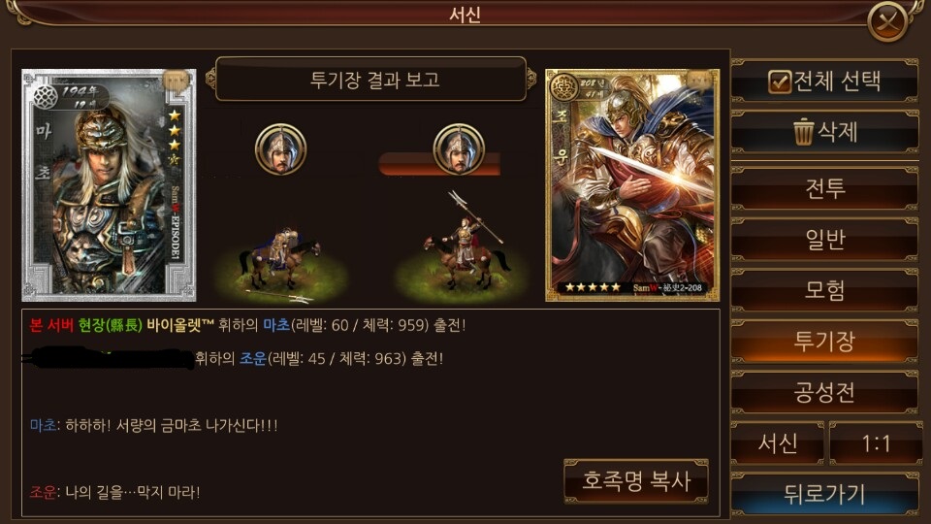Click the 서신 button
The height and width of the screenshot is (524, 931).
pos(778,443)
